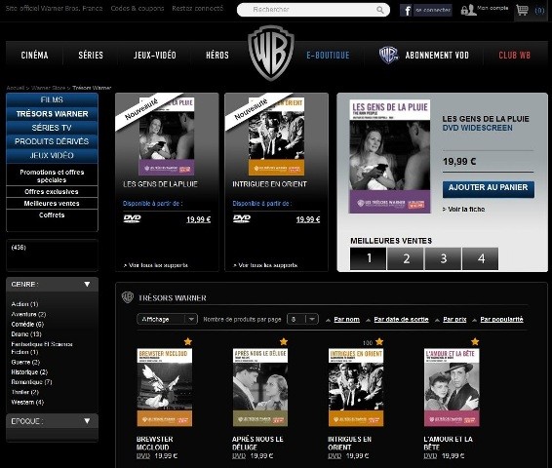
Task: Filter genre by Western (4)
Action: (27, 402)
